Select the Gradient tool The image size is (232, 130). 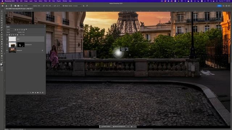coord(2,39)
